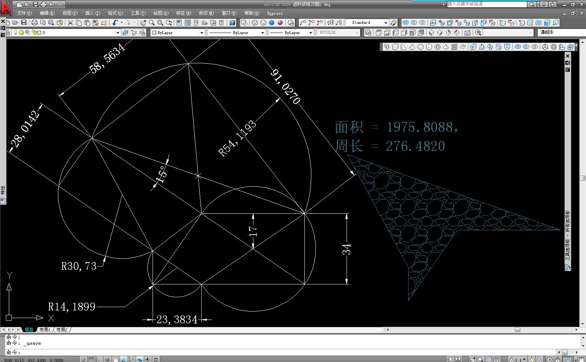Viewport: 586px width, 362px height.
Task: Expand the layer 0 dropdown list
Action: [x=118, y=33]
